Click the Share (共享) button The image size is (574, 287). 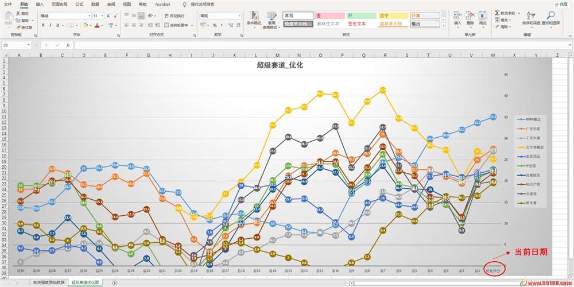(x=560, y=4)
